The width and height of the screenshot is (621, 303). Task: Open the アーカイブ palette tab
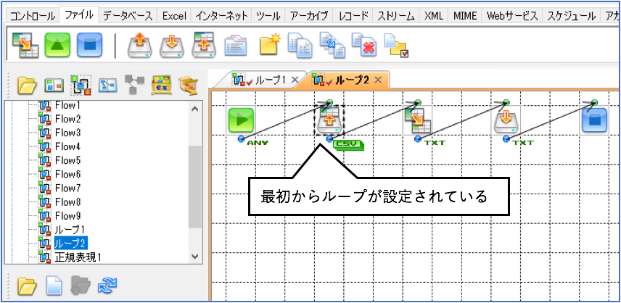(x=309, y=16)
